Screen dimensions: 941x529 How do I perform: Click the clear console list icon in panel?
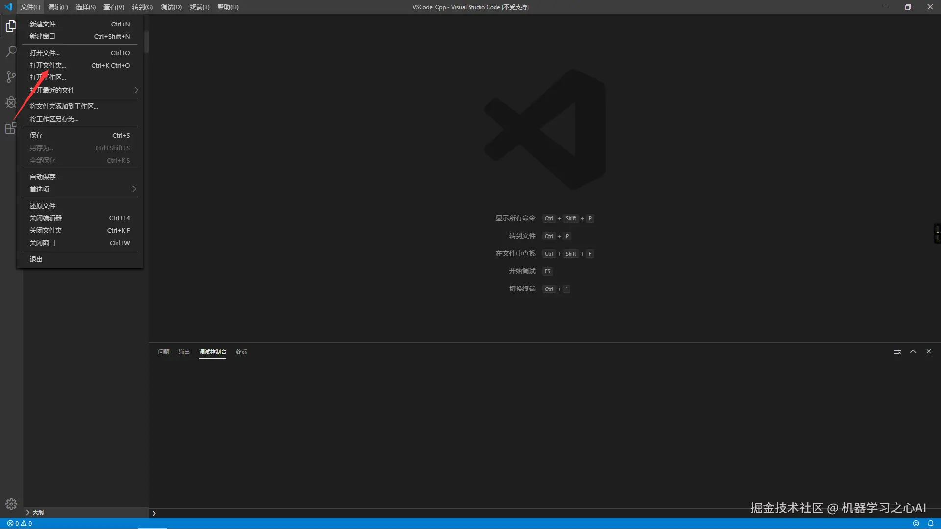(897, 351)
